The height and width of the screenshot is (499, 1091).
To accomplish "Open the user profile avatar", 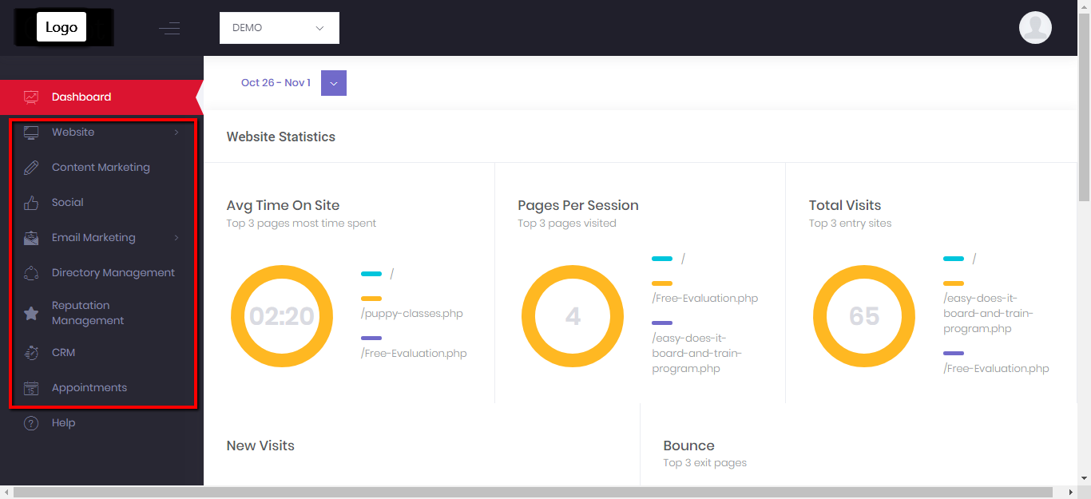I will pos(1035,28).
